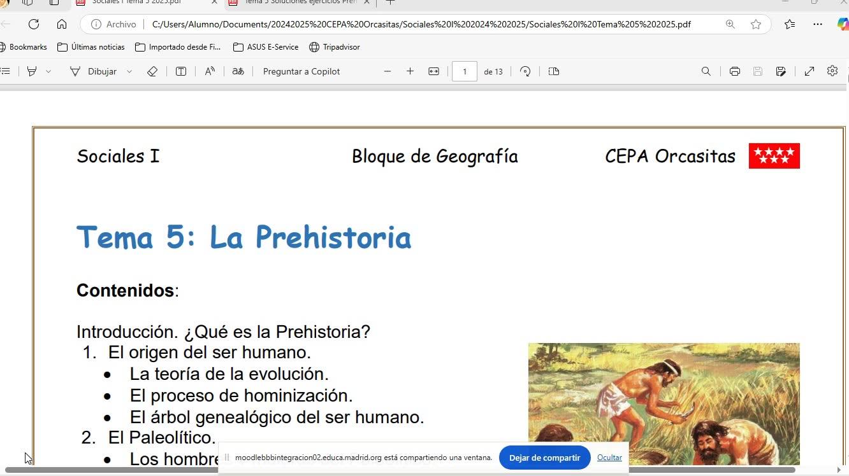Screen dimensions: 849x476
Task: Click 'El origen del ser humano.' item
Action: 210,353
